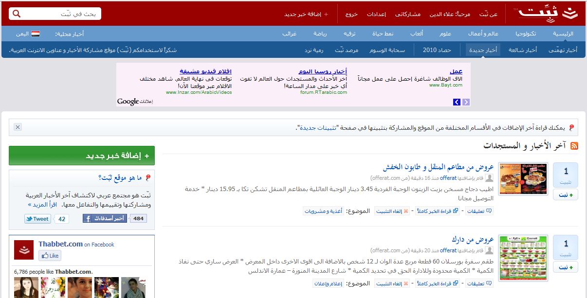The width and height of the screenshot is (587, 298).
Task: Open article title عروض من دارك
Action: pos(473,240)
